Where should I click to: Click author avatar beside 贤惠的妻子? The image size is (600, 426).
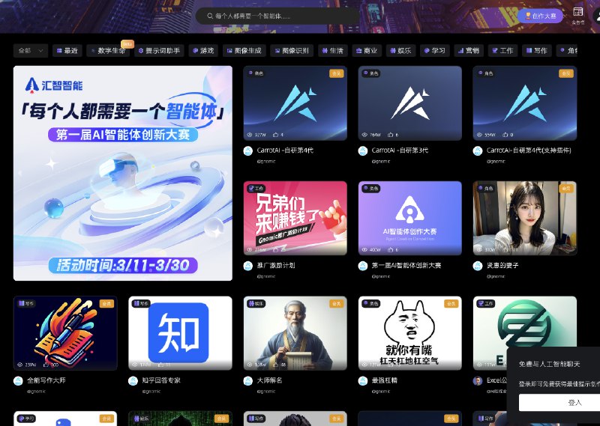(478, 266)
